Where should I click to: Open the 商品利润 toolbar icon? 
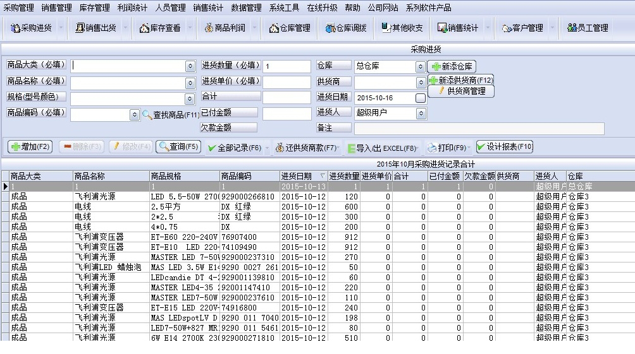point(225,28)
